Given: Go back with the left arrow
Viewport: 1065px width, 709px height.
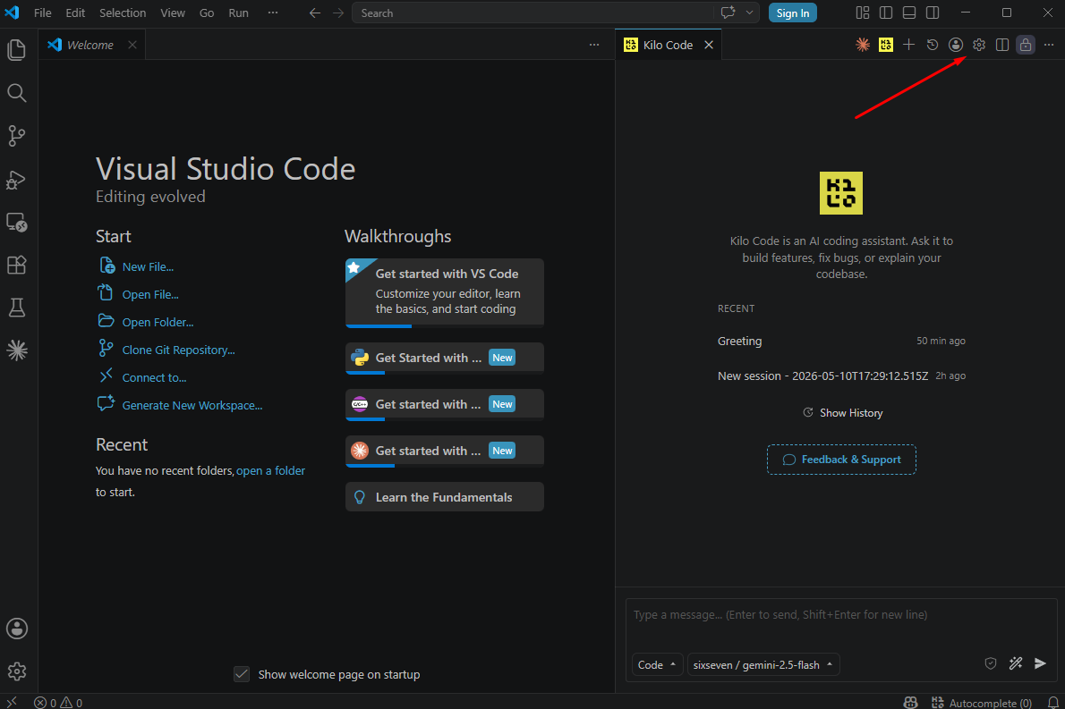Looking at the screenshot, I should pos(314,13).
